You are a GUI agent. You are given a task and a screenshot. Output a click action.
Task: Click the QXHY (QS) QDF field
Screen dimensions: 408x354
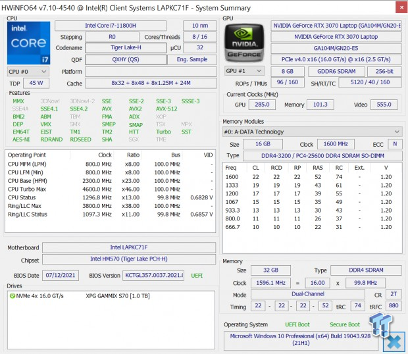(x=126, y=60)
